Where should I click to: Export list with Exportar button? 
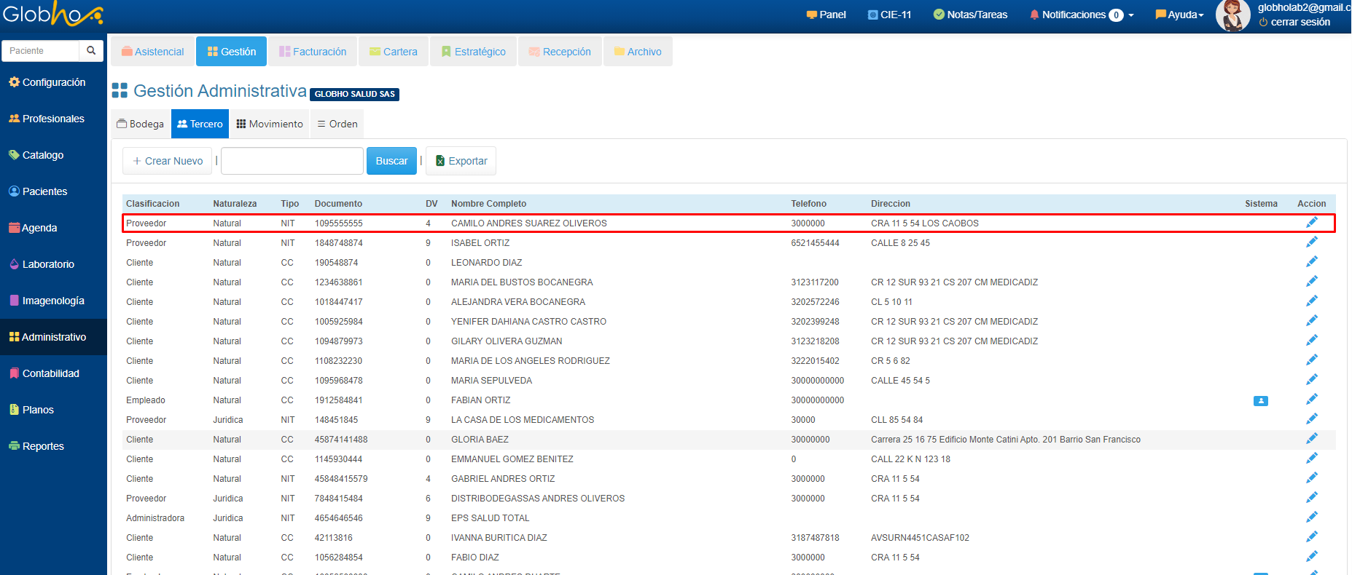pos(461,161)
